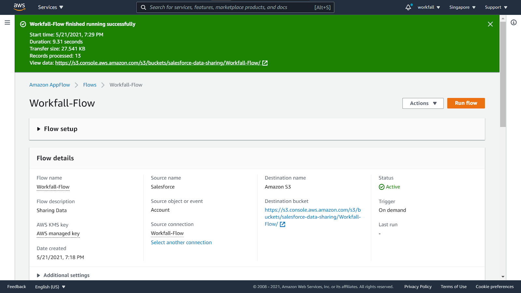Click the AWS logo home icon
521x293 pixels.
(19, 7)
